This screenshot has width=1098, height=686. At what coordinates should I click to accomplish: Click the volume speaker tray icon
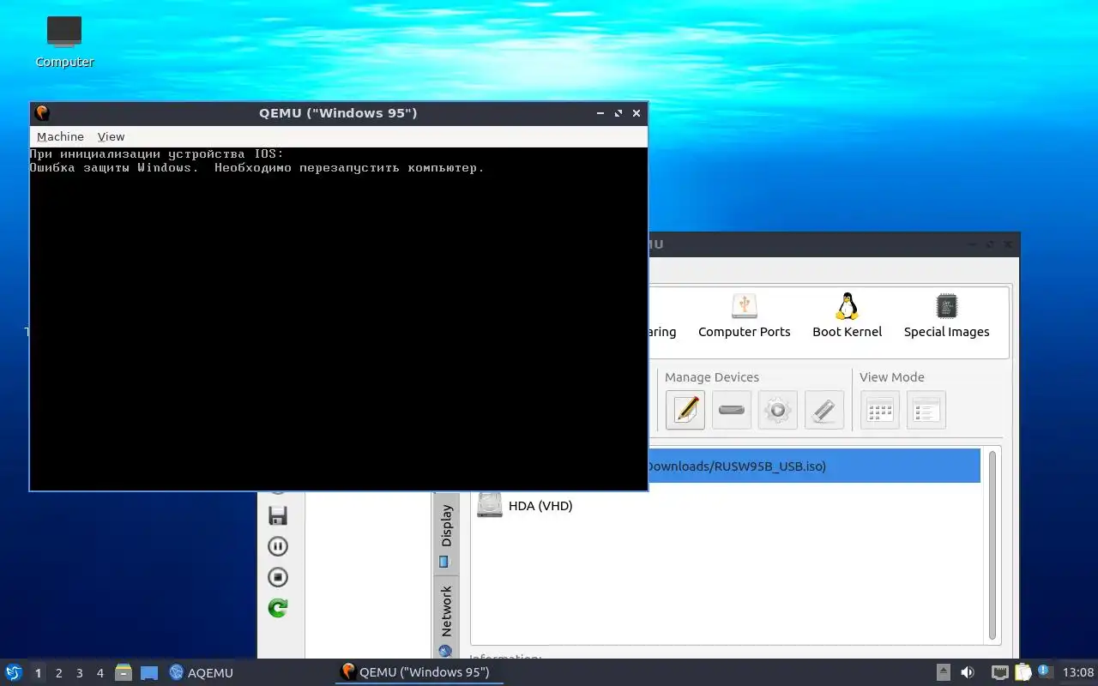pos(968,672)
